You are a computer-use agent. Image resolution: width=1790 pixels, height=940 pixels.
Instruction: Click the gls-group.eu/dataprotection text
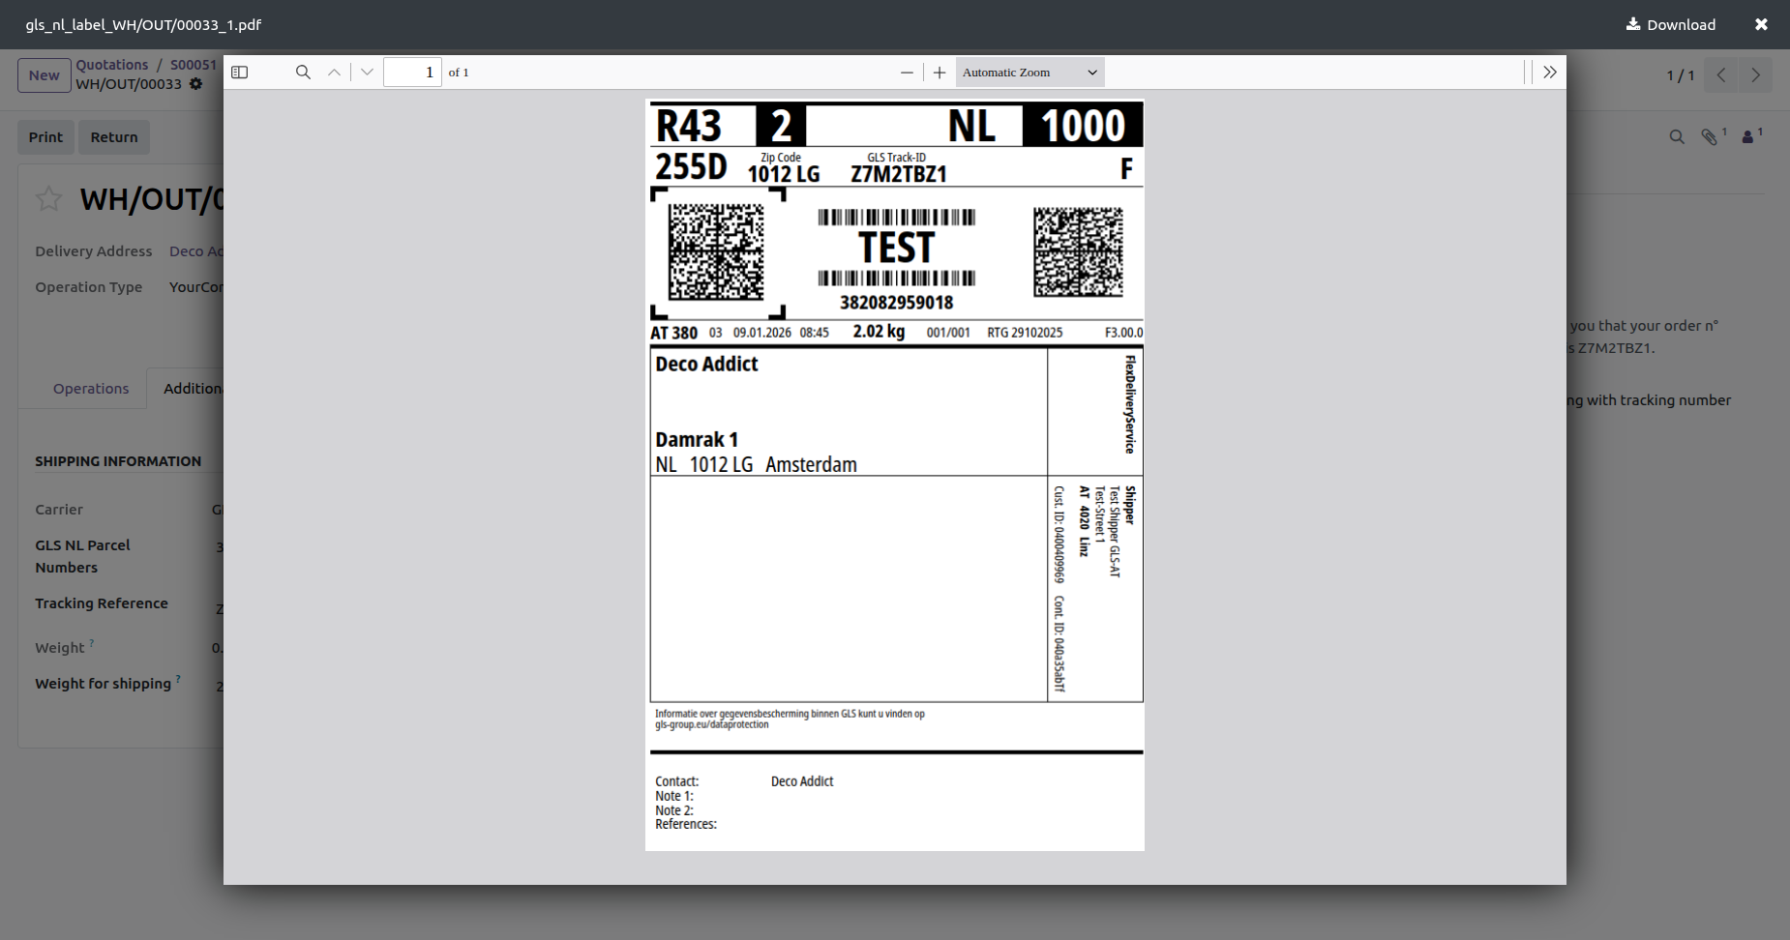(712, 725)
